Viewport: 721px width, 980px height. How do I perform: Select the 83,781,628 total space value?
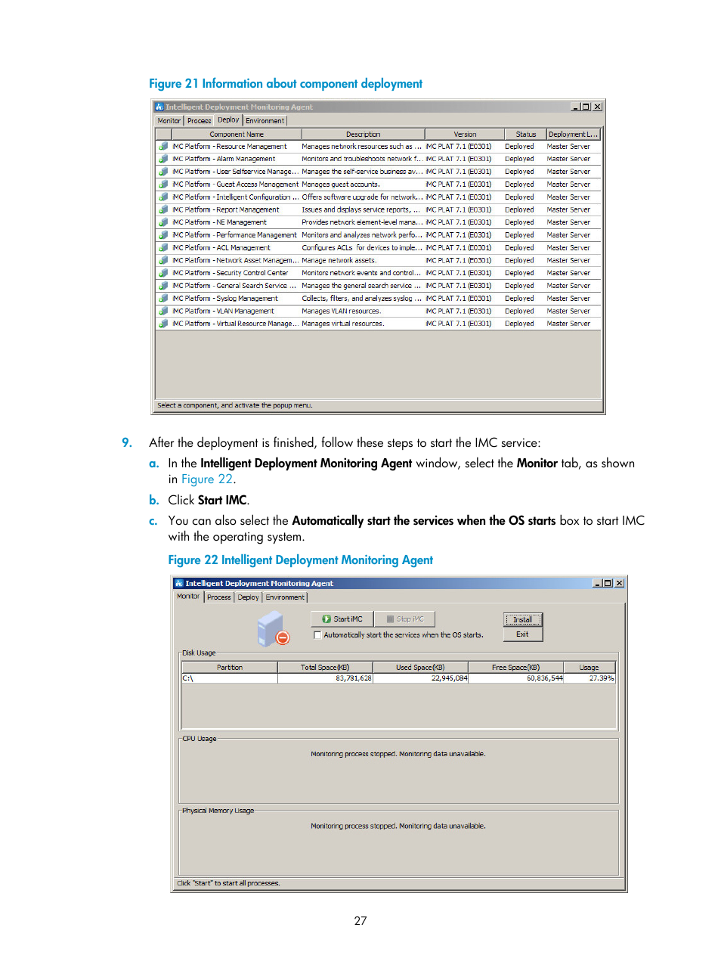(x=325, y=678)
